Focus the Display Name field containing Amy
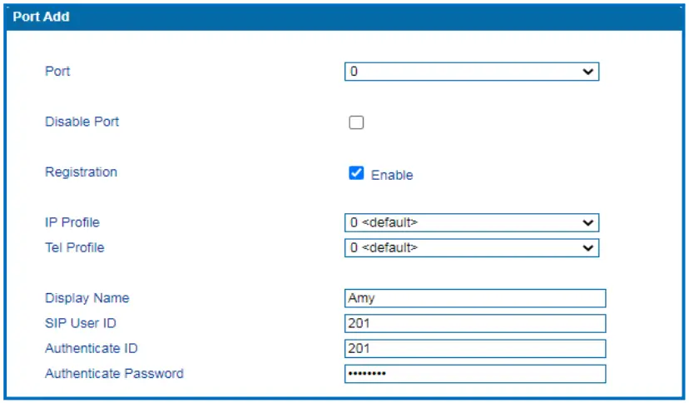Image resolution: width=689 pixels, height=403 pixels. 474,298
